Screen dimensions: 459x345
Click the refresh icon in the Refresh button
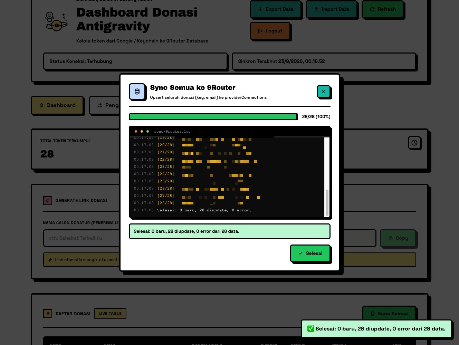click(x=372, y=9)
